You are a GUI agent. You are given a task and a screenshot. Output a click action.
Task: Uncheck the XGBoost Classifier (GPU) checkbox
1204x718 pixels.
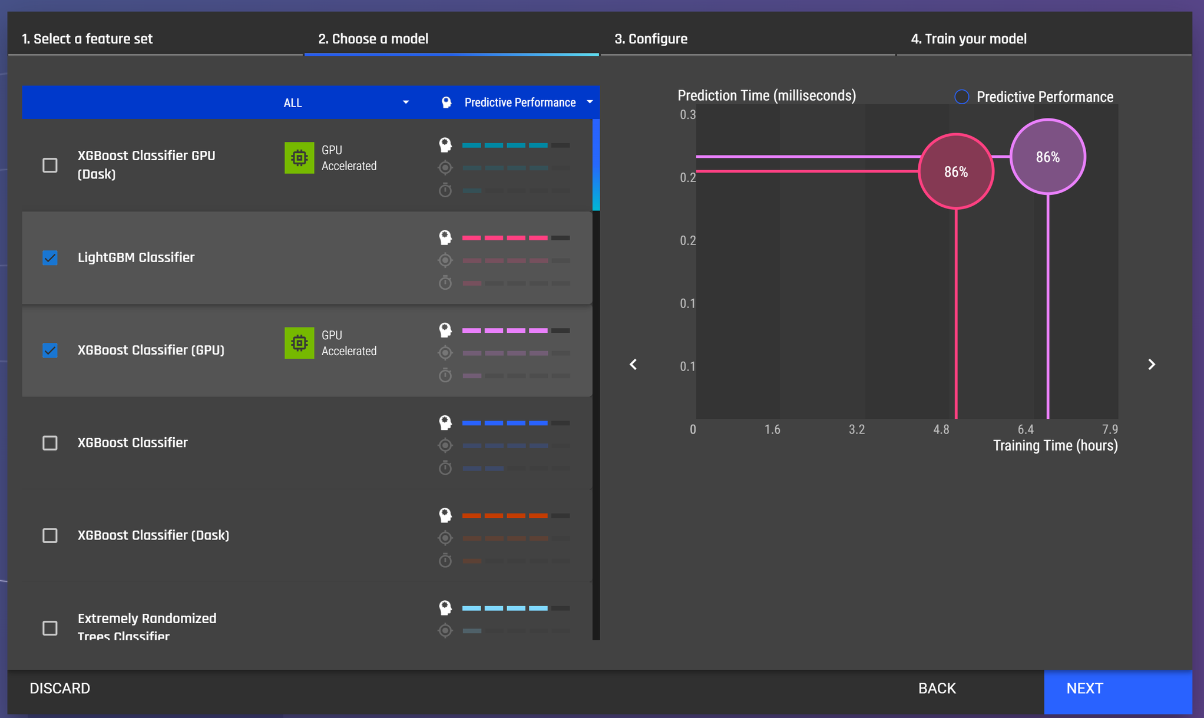[50, 350]
